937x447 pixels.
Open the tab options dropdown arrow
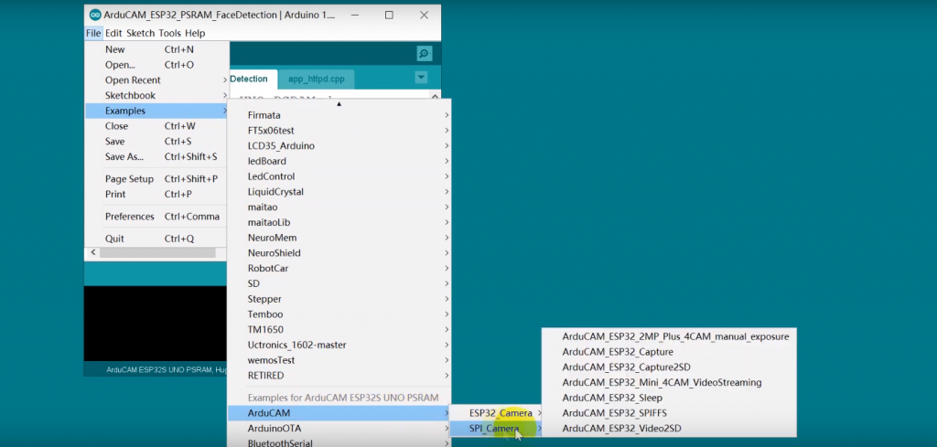[421, 78]
